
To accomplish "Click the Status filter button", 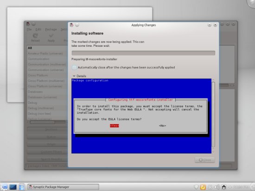I will point(47,137).
